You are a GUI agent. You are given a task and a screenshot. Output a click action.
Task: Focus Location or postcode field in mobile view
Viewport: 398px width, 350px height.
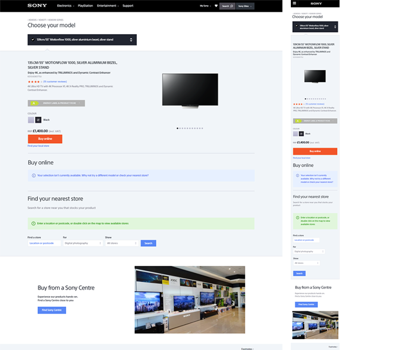306,240
